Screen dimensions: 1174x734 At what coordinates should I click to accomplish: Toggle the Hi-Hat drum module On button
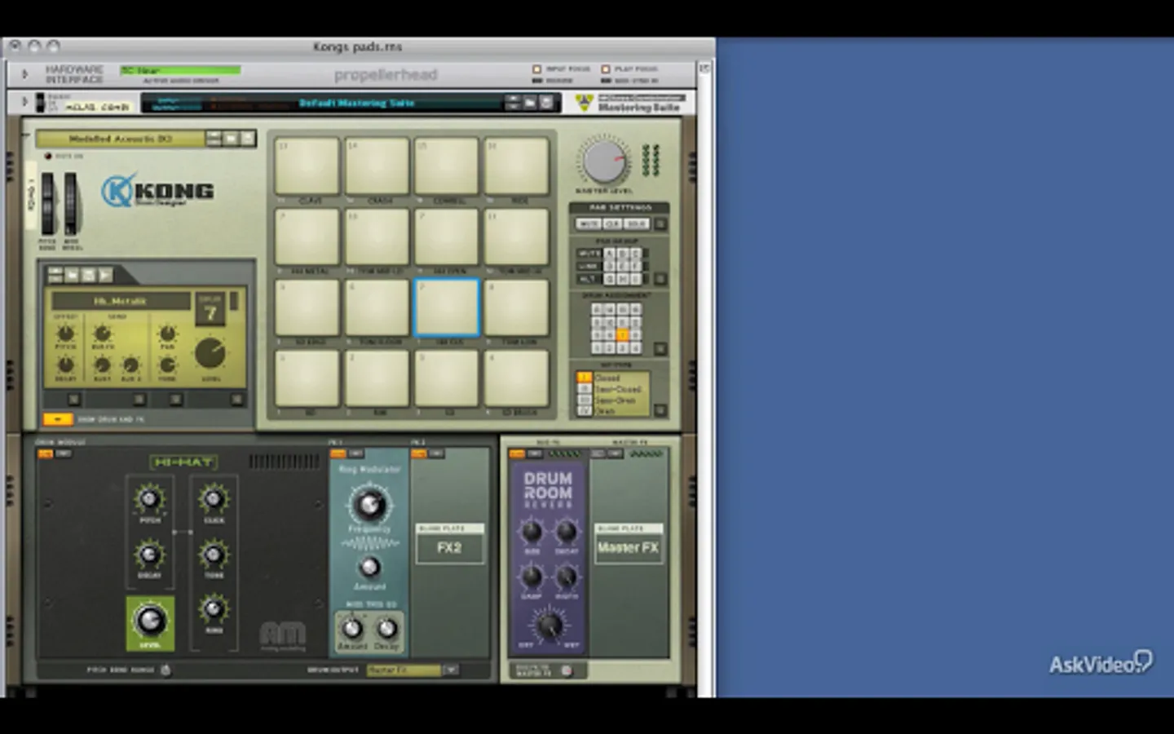[x=45, y=453]
